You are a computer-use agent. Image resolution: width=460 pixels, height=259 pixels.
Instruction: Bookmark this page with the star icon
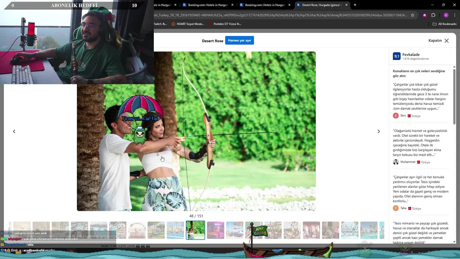pyautogui.click(x=413, y=15)
